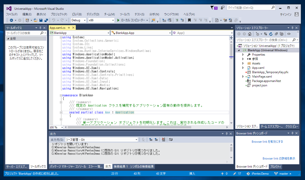The image size is (305, 180).
Task: Click the クイック起動 search field
Action: 251,8
